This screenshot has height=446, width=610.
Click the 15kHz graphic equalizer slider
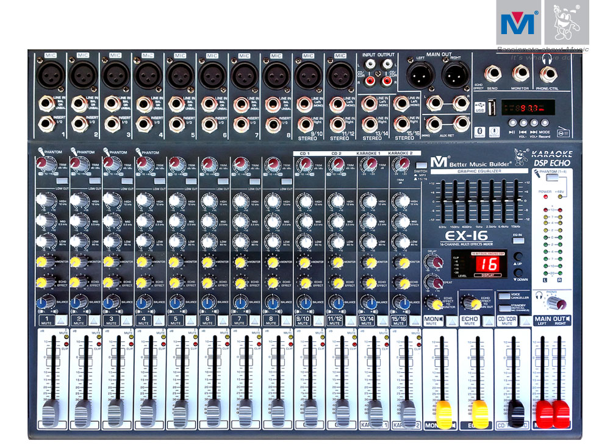click(x=516, y=202)
